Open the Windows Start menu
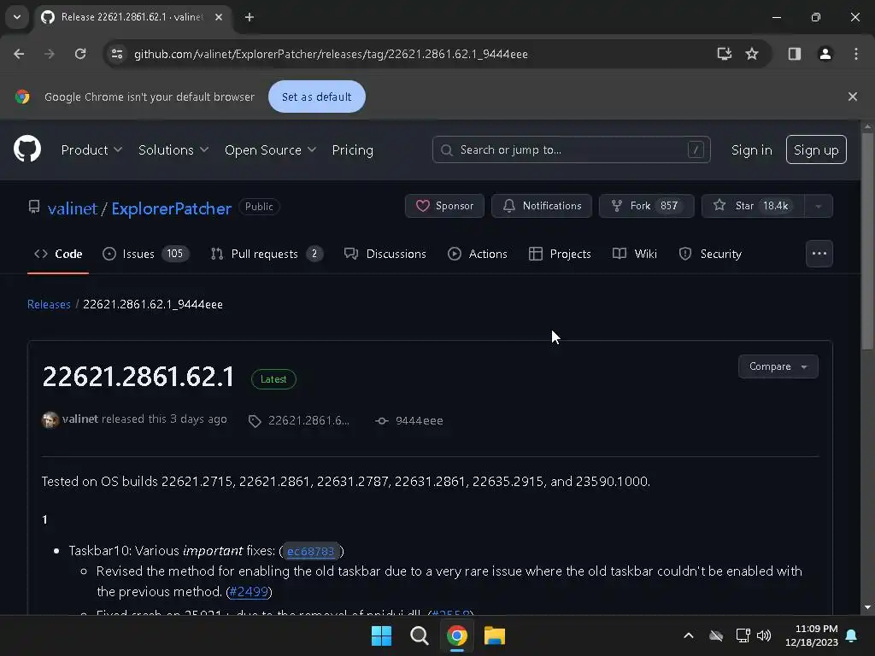This screenshot has height=656, width=875. pos(381,635)
